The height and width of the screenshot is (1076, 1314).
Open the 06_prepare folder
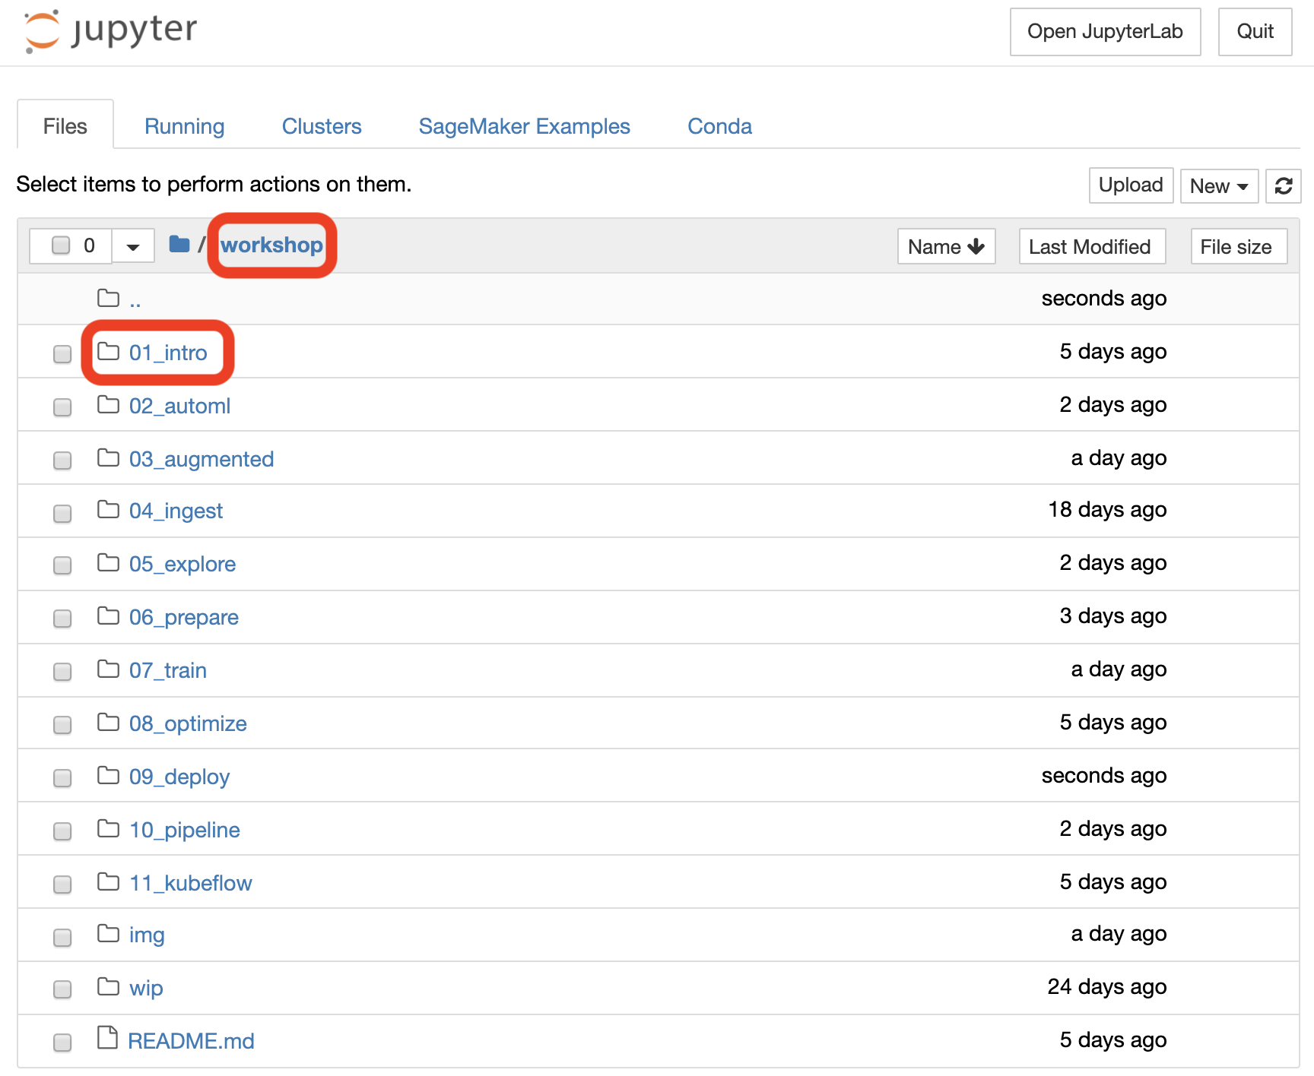tap(184, 617)
